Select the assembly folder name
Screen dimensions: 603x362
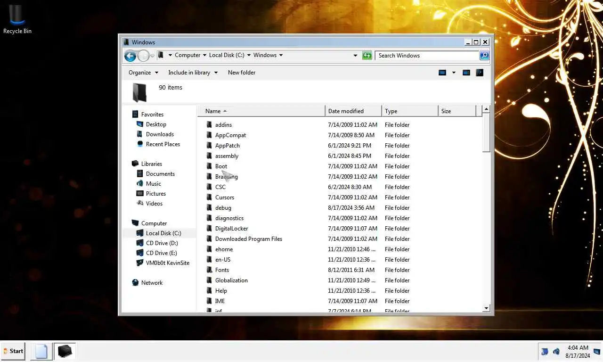click(x=227, y=156)
